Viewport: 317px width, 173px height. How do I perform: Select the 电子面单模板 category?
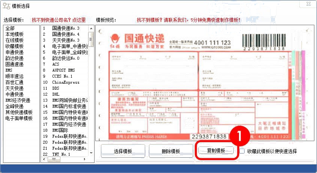coord(19,118)
